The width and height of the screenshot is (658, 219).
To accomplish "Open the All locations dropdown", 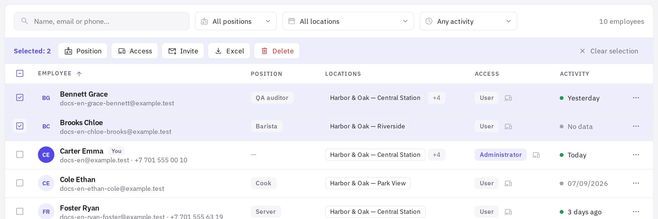I will point(348,21).
